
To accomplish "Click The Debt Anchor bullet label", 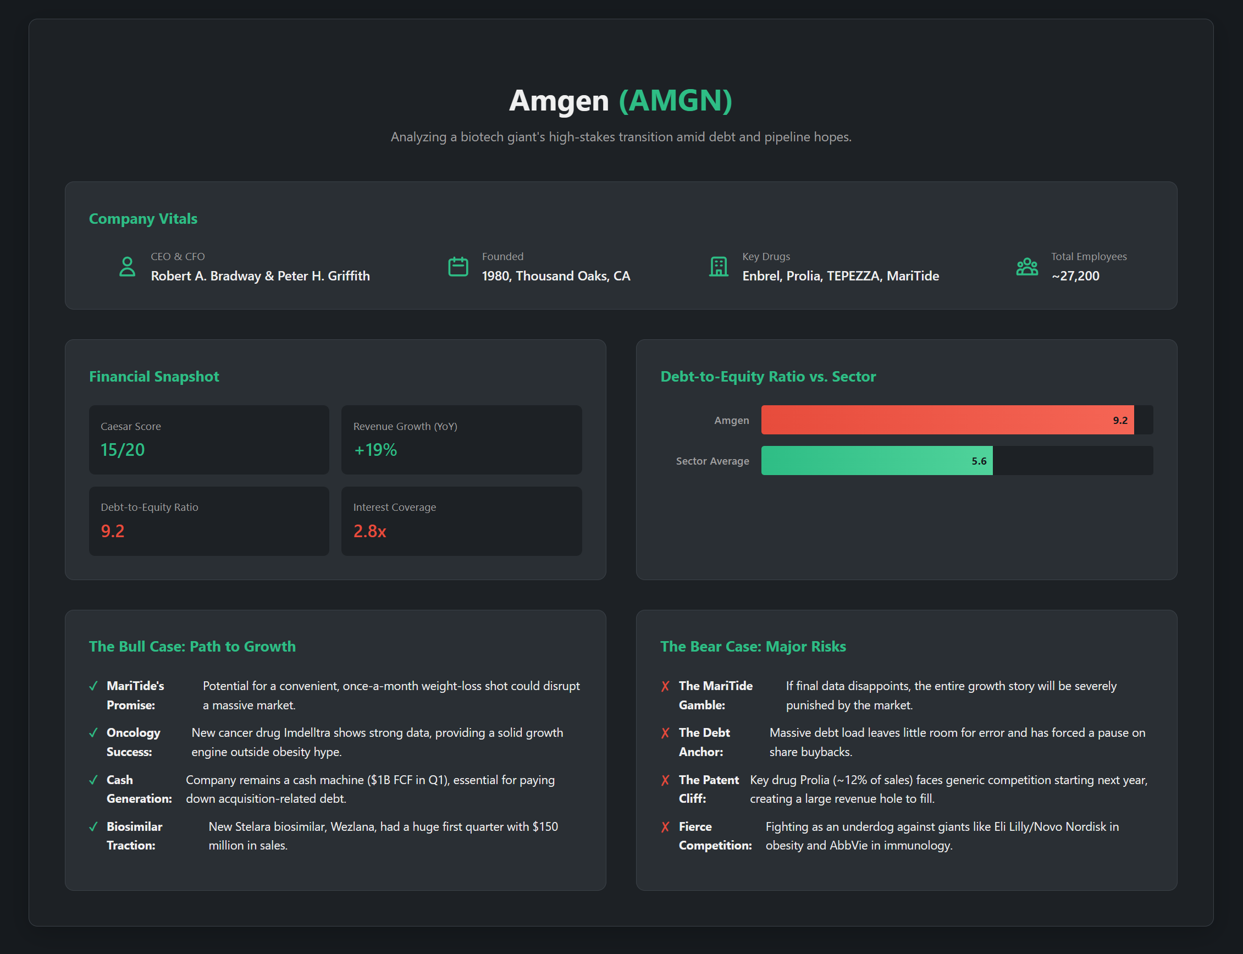I will pyautogui.click(x=704, y=742).
